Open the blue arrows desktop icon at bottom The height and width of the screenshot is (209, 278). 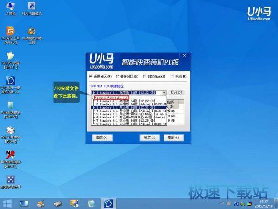point(11,182)
